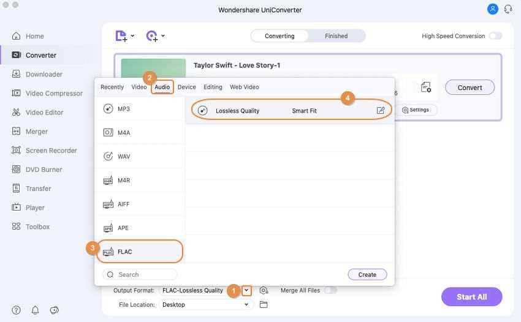Open the File Location folder icon
521x322 pixels.
(264, 304)
